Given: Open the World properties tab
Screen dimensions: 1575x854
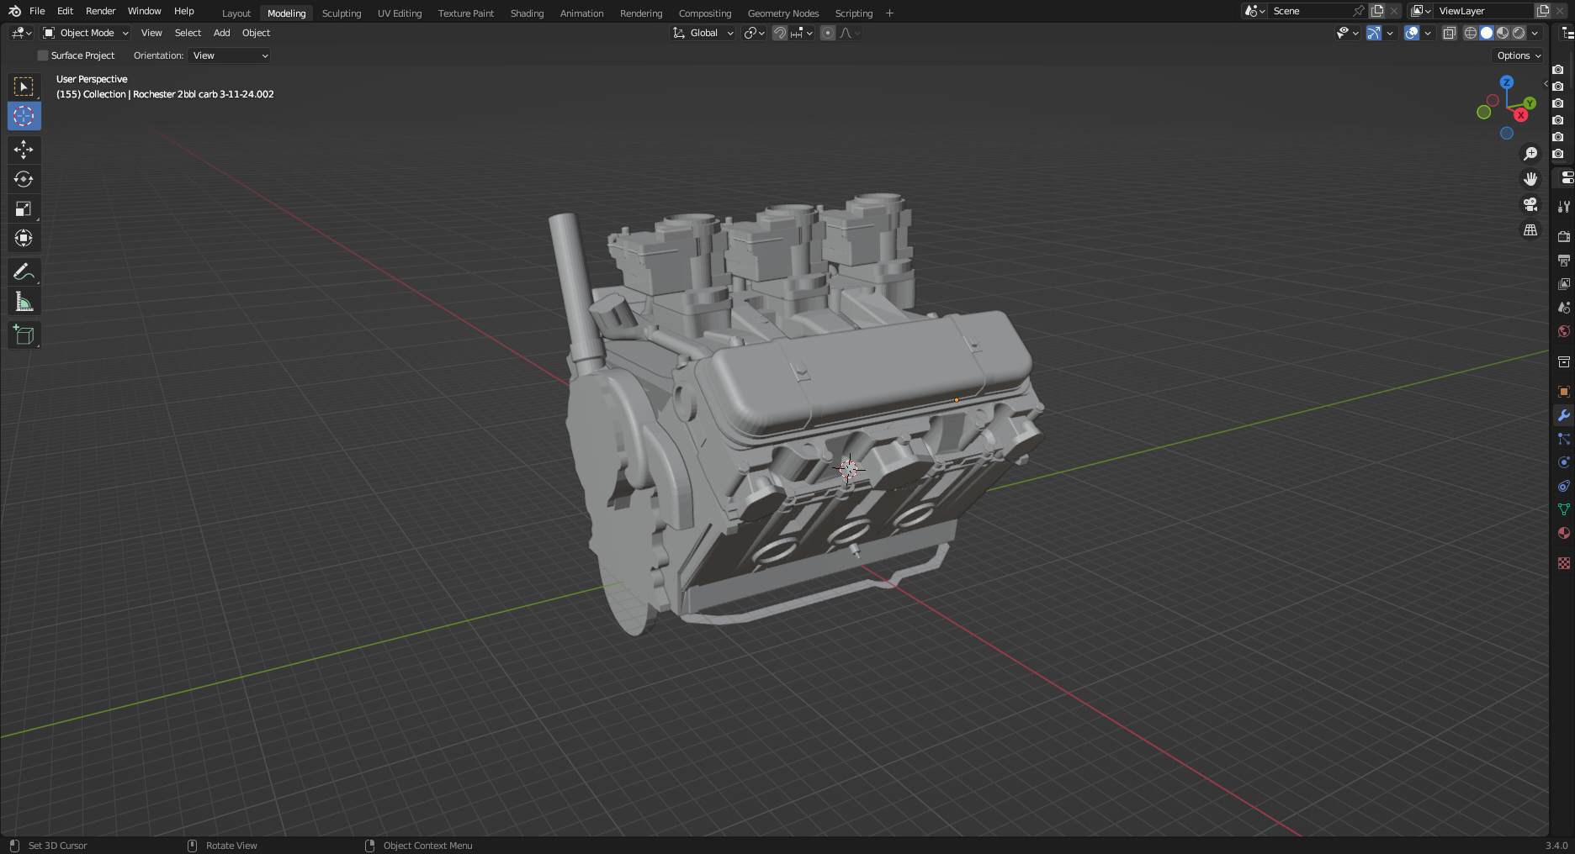Looking at the screenshot, I should coord(1564,331).
